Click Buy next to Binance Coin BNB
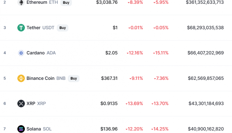 (x=74, y=78)
